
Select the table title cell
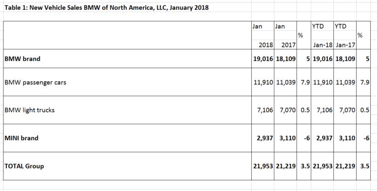[x=107, y=8]
